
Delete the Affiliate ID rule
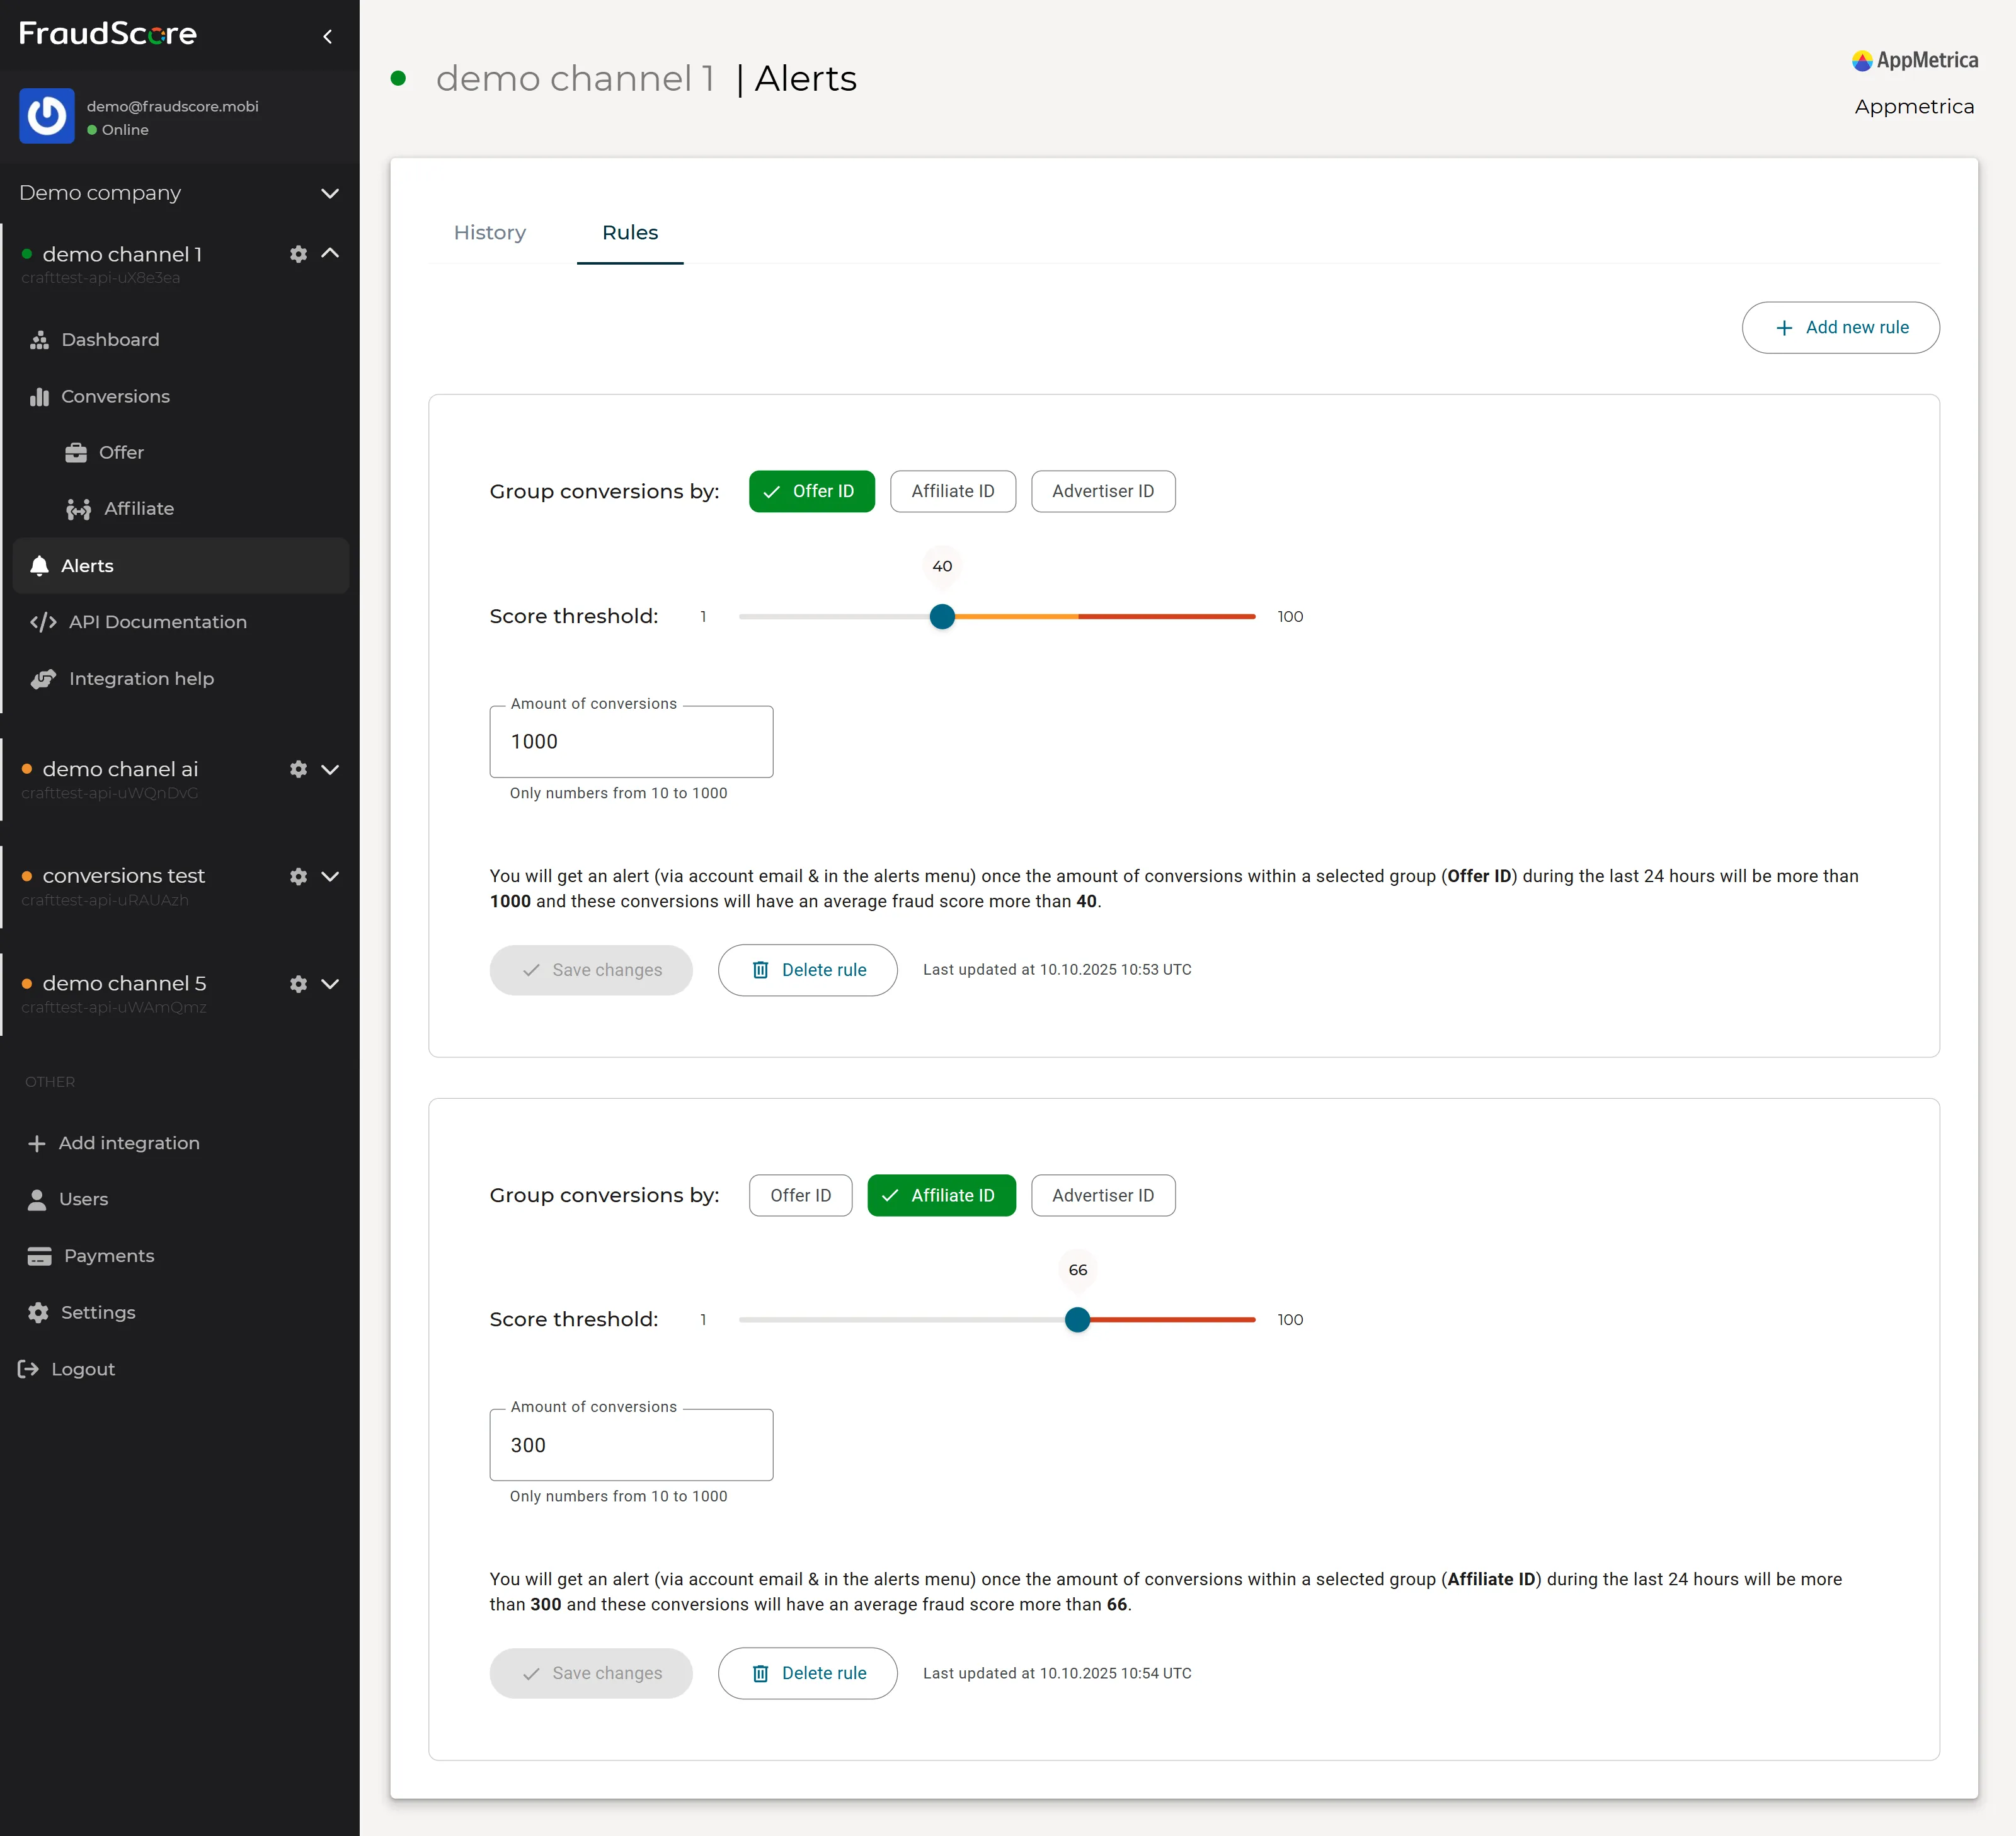point(807,1673)
